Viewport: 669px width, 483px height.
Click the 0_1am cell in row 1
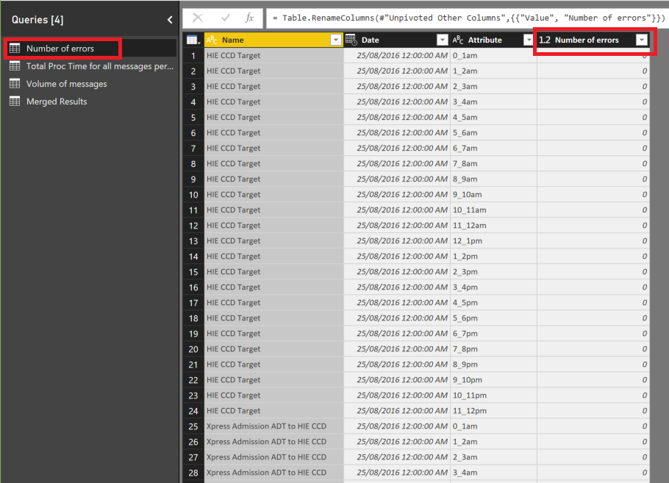pyautogui.click(x=493, y=55)
